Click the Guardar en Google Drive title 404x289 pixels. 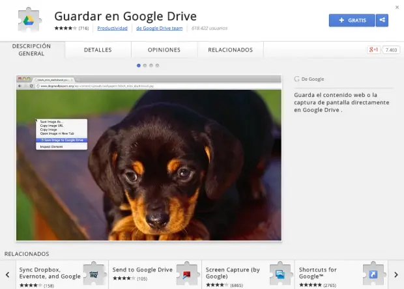126,16
